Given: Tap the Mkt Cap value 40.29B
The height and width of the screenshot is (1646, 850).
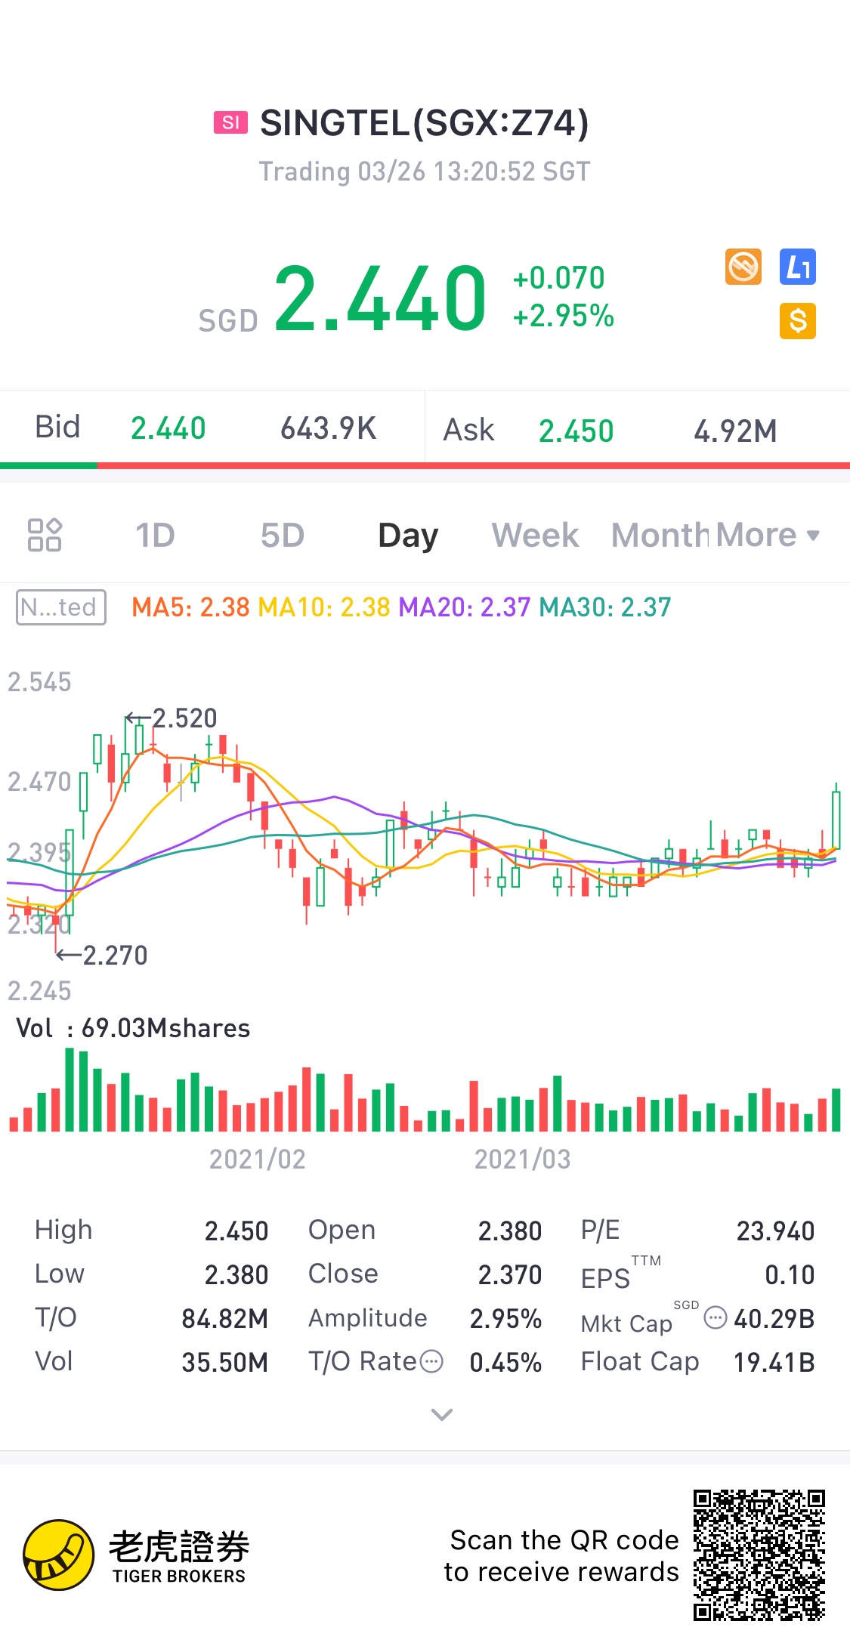Looking at the screenshot, I should point(774,1319).
